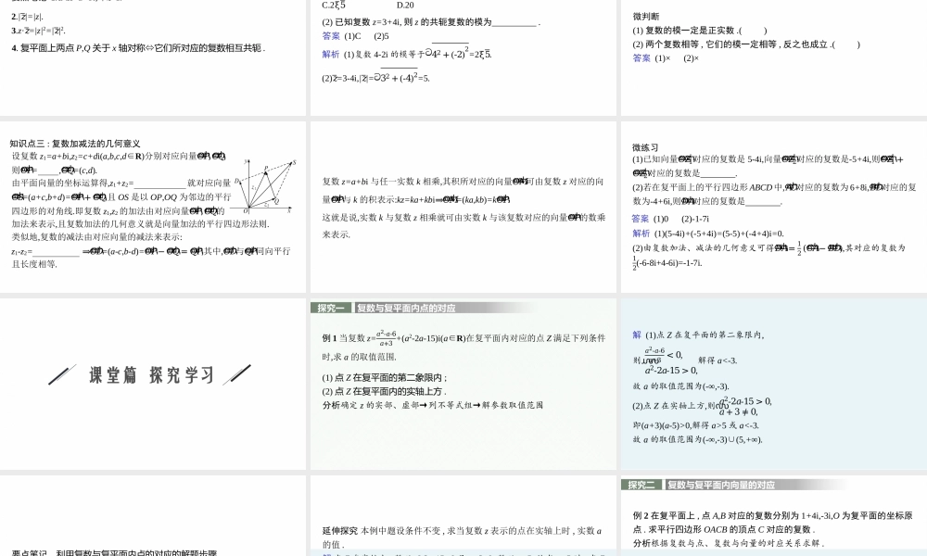Select answer choice D.20

coord(403,5)
